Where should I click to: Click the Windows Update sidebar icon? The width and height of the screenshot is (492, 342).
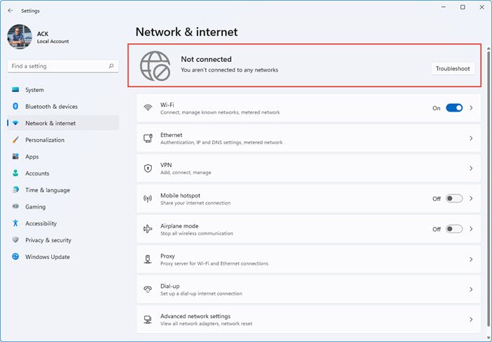(x=15, y=257)
